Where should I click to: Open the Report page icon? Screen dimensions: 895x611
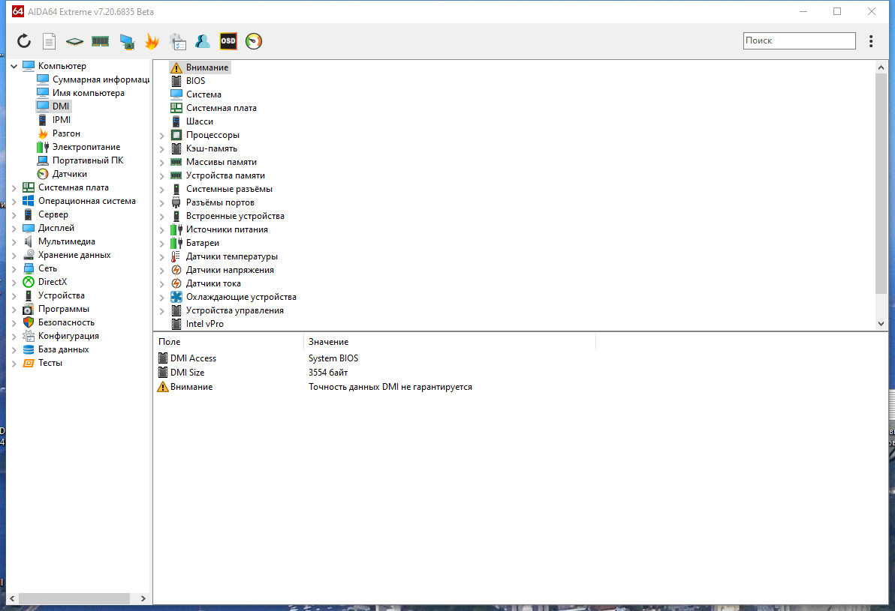[49, 41]
